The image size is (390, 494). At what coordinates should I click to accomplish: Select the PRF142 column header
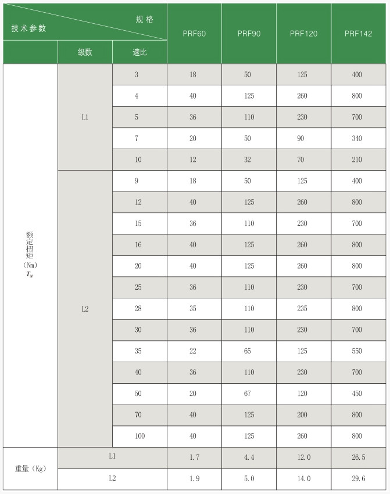click(357, 34)
